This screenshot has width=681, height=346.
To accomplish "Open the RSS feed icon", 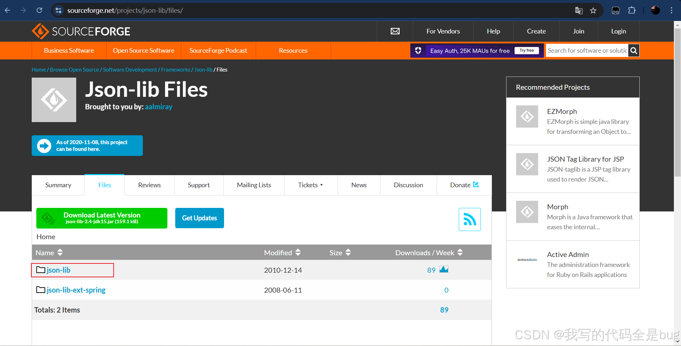I will coord(470,219).
